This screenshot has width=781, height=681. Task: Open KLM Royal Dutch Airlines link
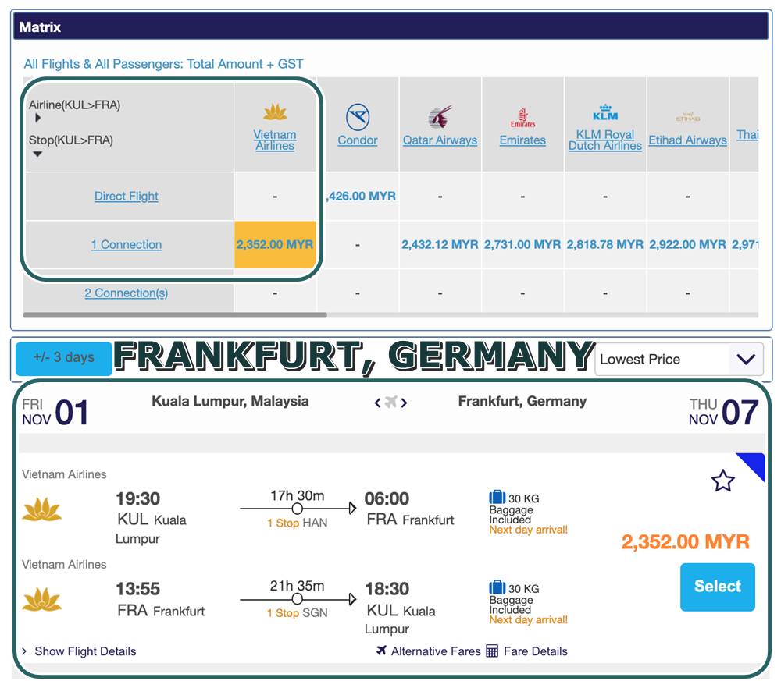(x=605, y=140)
